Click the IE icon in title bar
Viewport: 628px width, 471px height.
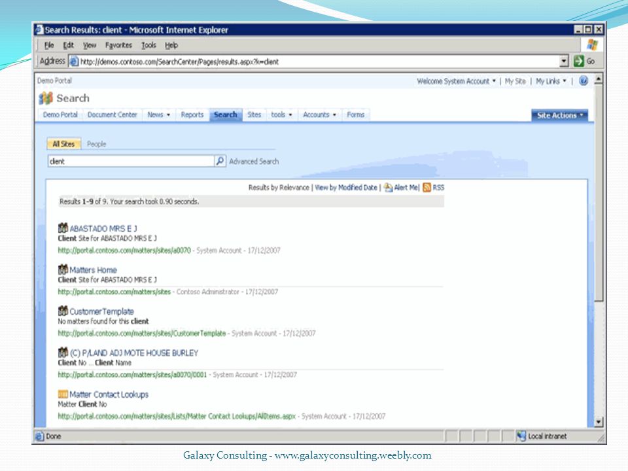pyautogui.click(x=39, y=29)
